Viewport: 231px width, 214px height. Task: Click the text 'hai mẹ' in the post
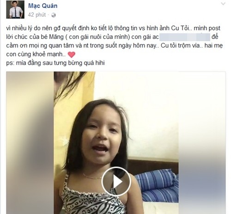(213, 46)
